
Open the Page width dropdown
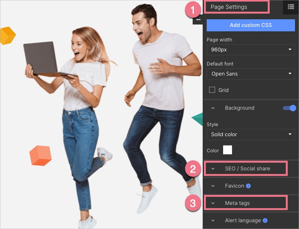(250, 49)
